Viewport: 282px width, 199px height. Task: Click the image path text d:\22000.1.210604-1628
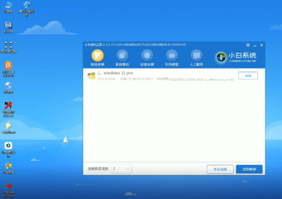click(x=202, y=79)
